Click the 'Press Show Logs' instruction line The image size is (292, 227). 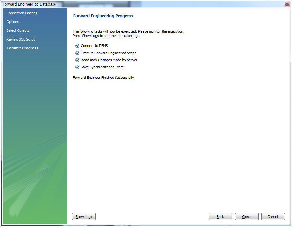pyautogui.click(x=106, y=36)
